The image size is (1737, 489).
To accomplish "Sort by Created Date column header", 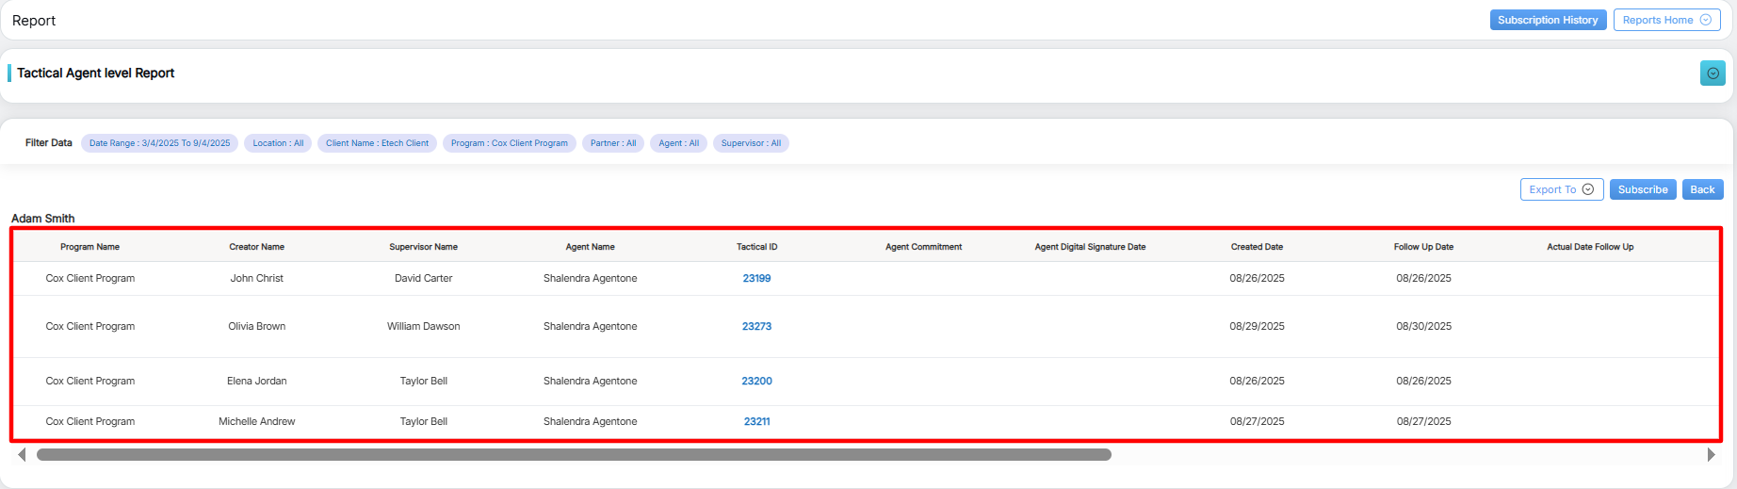I will point(1257,247).
